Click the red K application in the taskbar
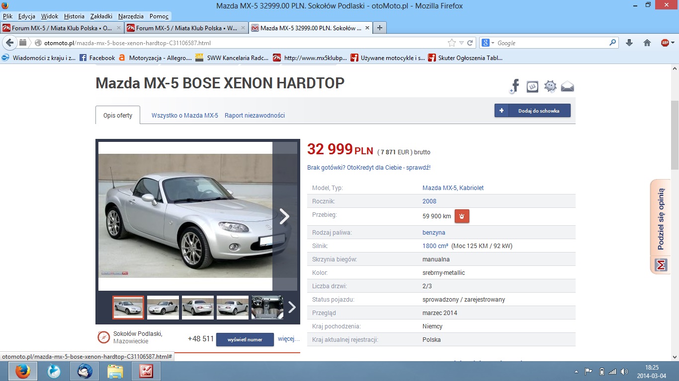This screenshot has width=679, height=381. coord(146,371)
